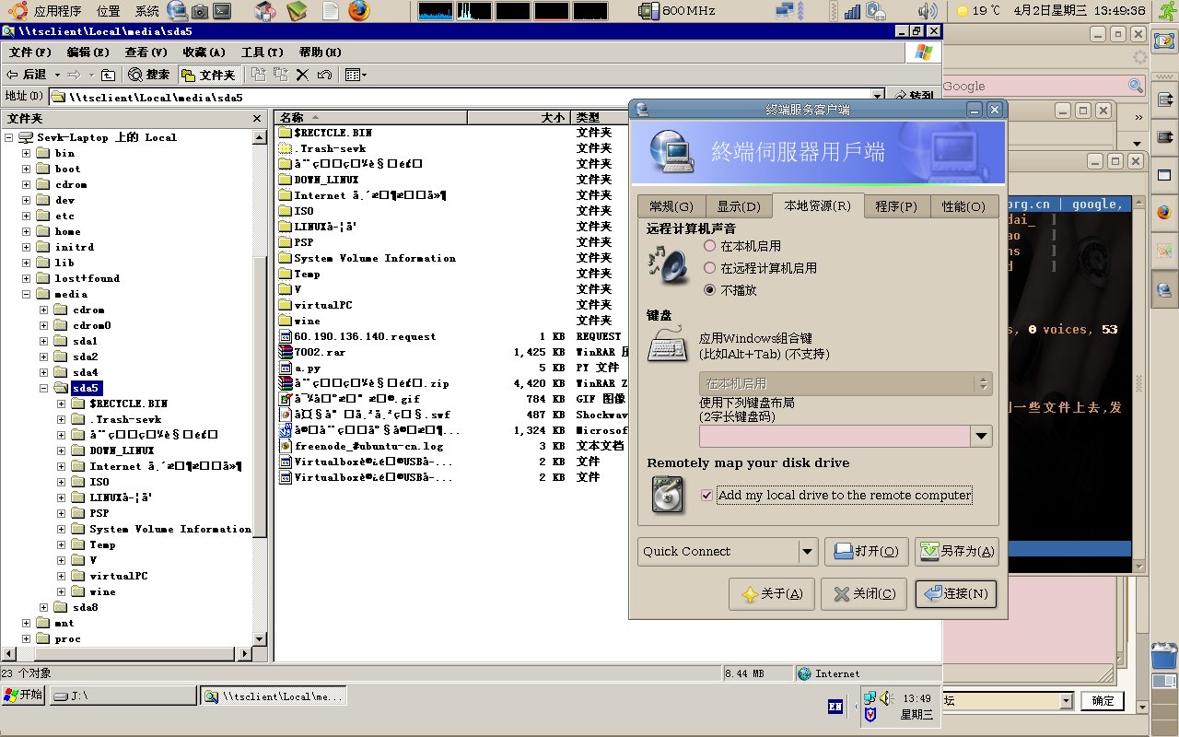Click the volume speaker icon in top panel
Screen dimensions: 1179x737
[x=928, y=11]
